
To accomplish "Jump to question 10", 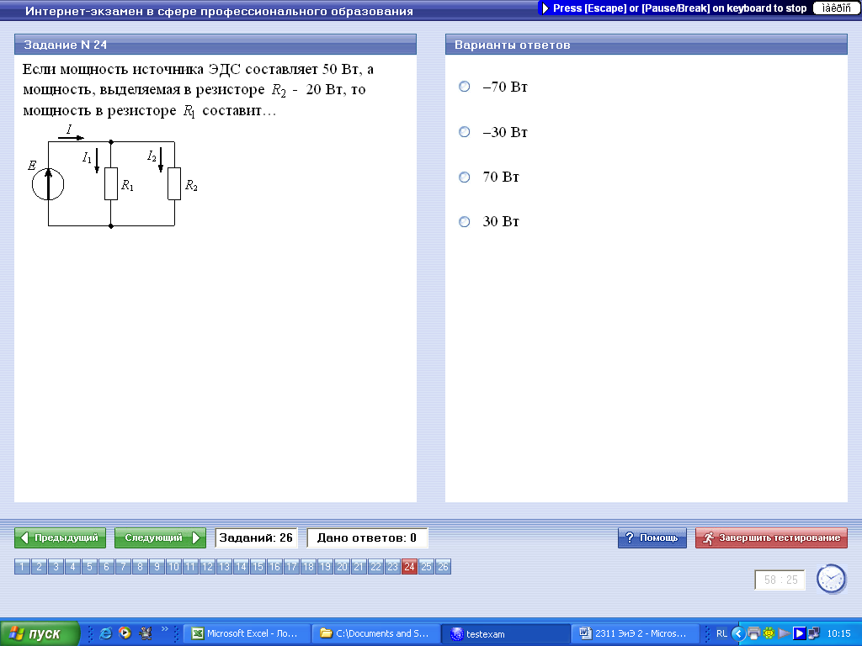I will tap(173, 566).
